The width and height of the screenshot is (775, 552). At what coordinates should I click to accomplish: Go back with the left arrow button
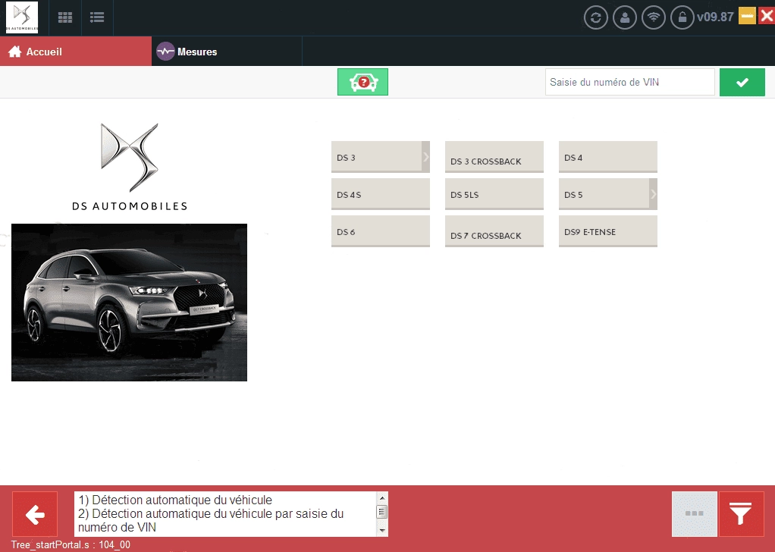[x=35, y=514]
